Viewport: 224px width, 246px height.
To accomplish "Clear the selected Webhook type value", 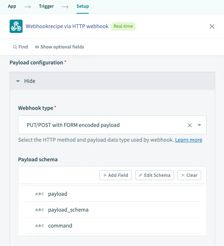I will 190,125.
